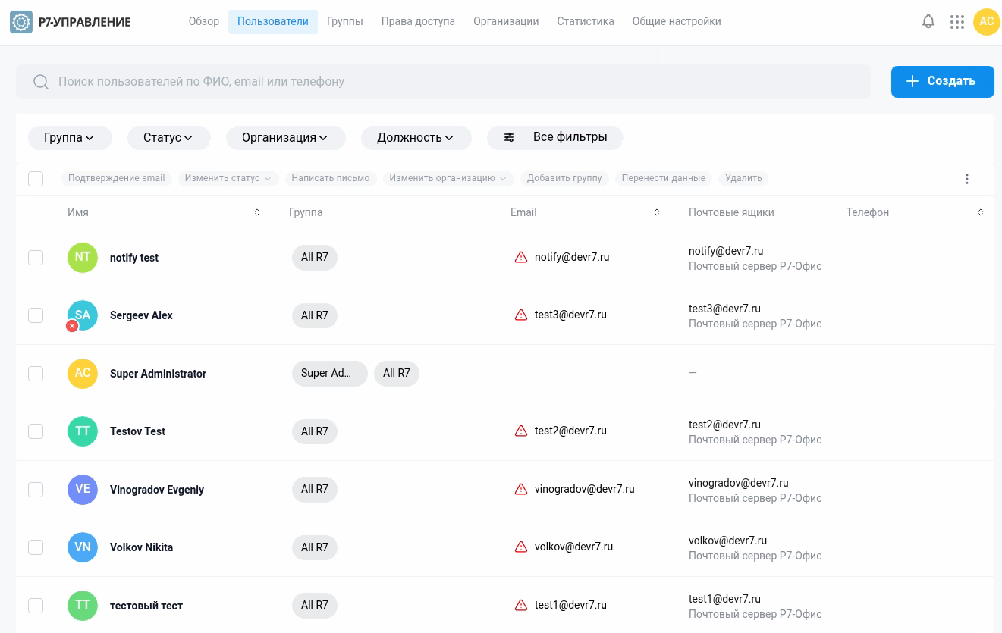
Task: Open the Все фильтры panel
Action: [555, 138]
